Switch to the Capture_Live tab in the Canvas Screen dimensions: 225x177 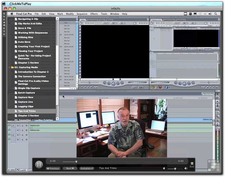pos(156,20)
